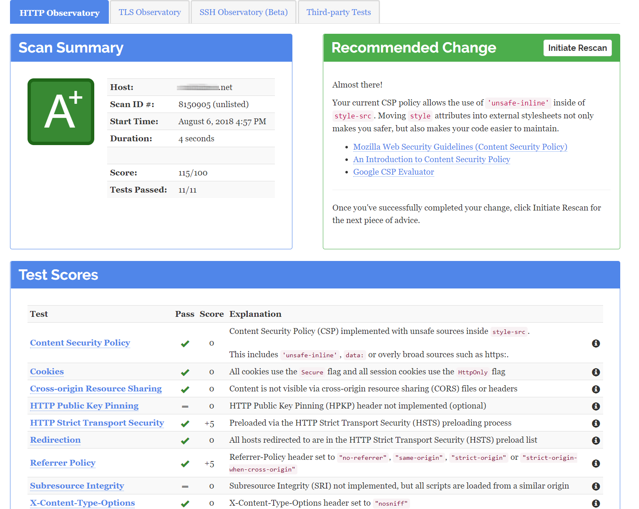Click the Scan Summary heading
This screenshot has height=509, width=639.
[71, 48]
